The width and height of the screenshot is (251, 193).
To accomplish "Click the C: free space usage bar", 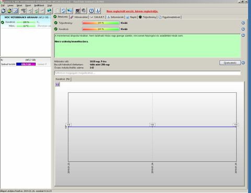I will (x=26, y=64).
